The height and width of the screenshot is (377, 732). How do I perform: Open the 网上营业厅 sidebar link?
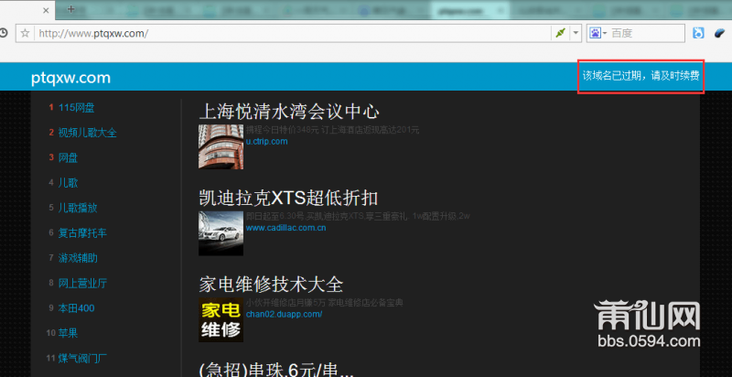tap(82, 284)
